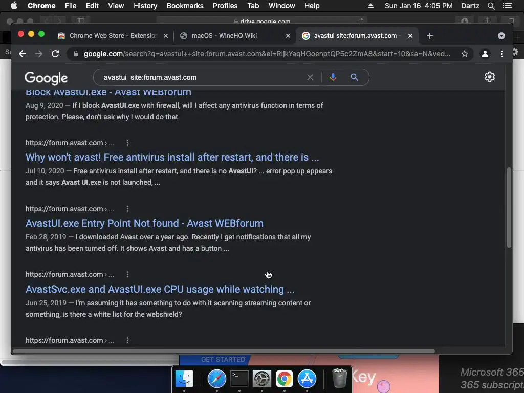
Task: Click the vertical page scrollbar thumb
Action: (509, 207)
